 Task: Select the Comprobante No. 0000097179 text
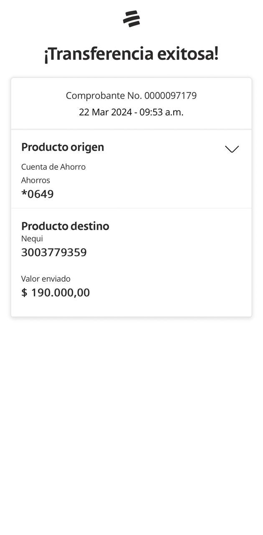[x=131, y=96]
